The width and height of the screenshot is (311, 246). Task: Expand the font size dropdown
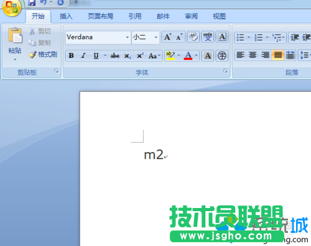pos(156,37)
